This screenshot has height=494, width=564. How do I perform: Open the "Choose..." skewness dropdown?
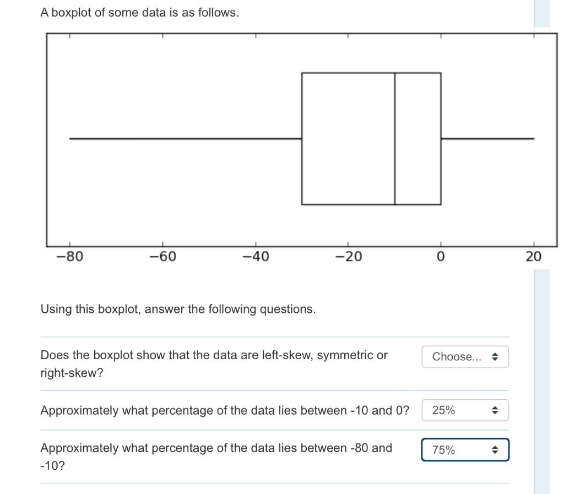[x=465, y=356]
